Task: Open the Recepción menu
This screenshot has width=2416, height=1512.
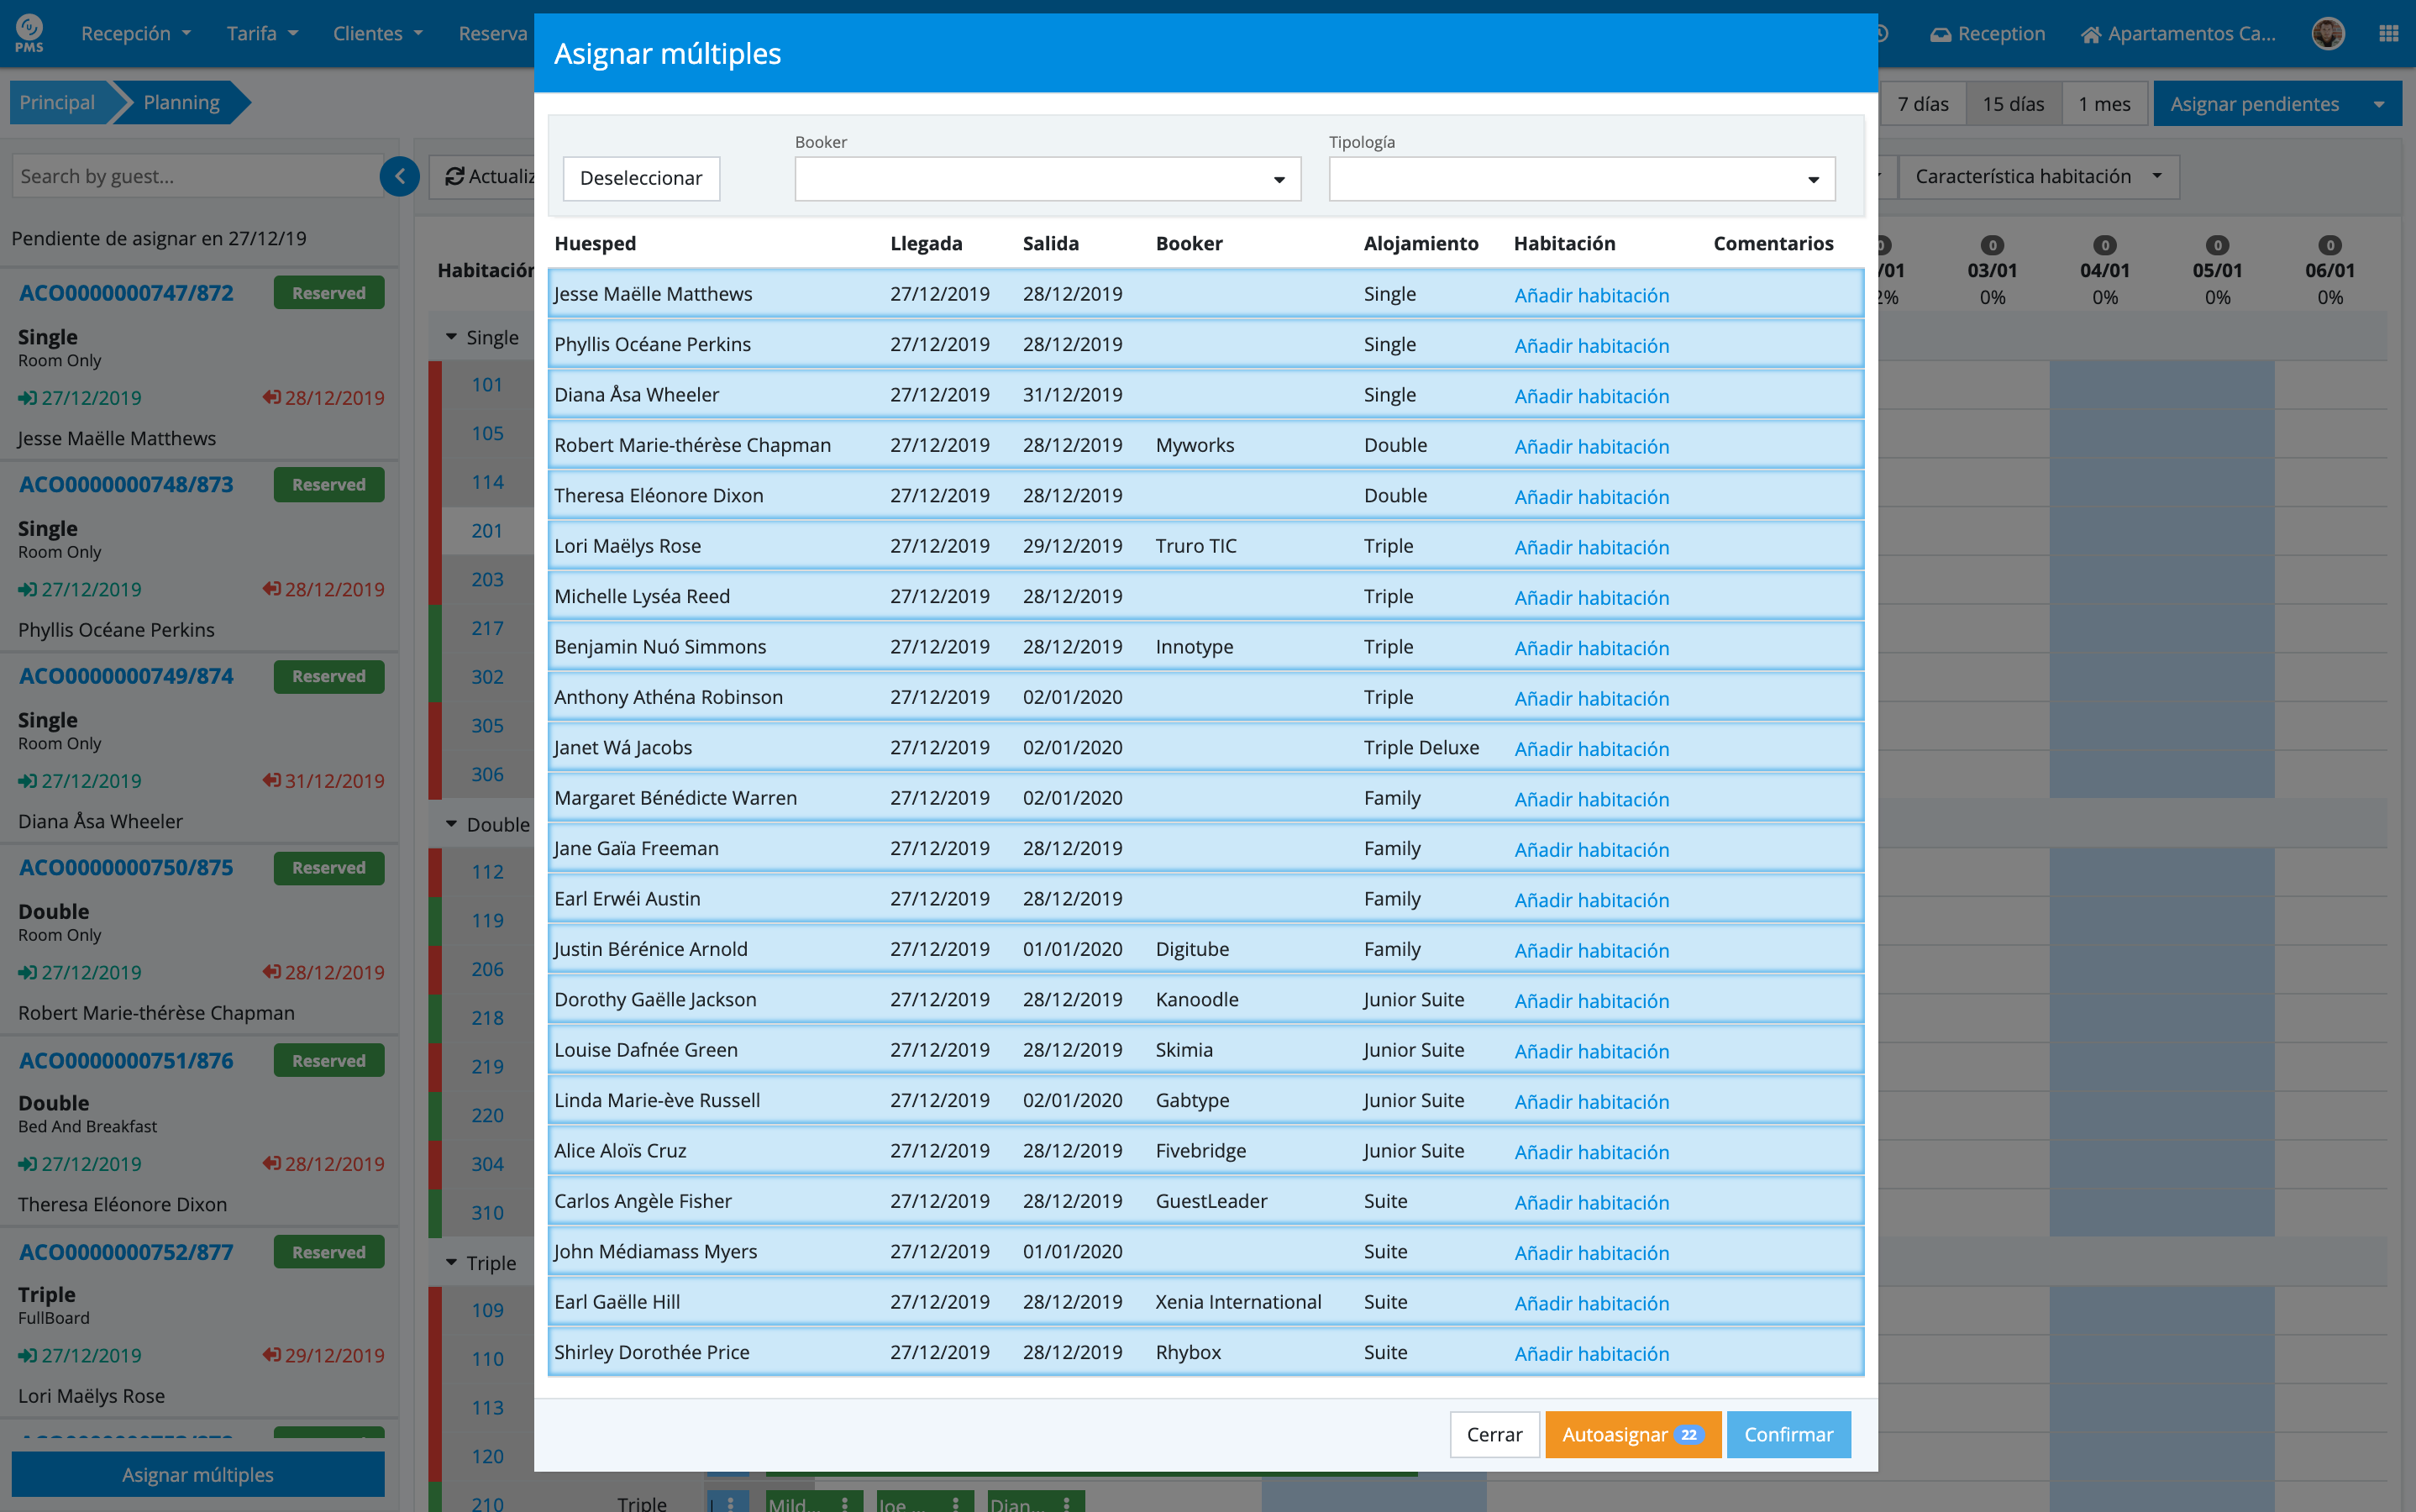Action: pos(135,33)
